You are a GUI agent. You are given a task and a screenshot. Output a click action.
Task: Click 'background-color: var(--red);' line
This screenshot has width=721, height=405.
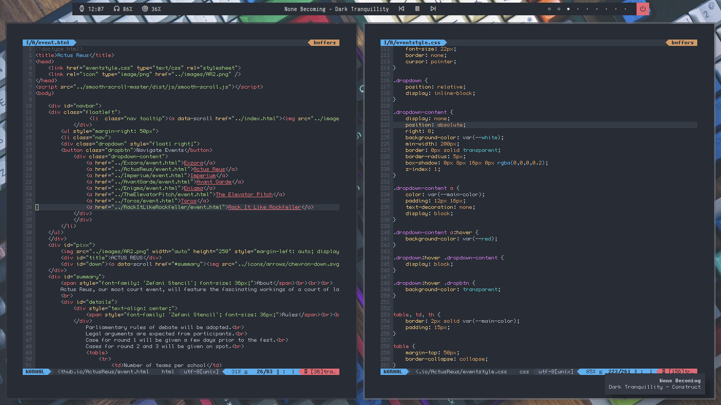pyautogui.click(x=451, y=239)
